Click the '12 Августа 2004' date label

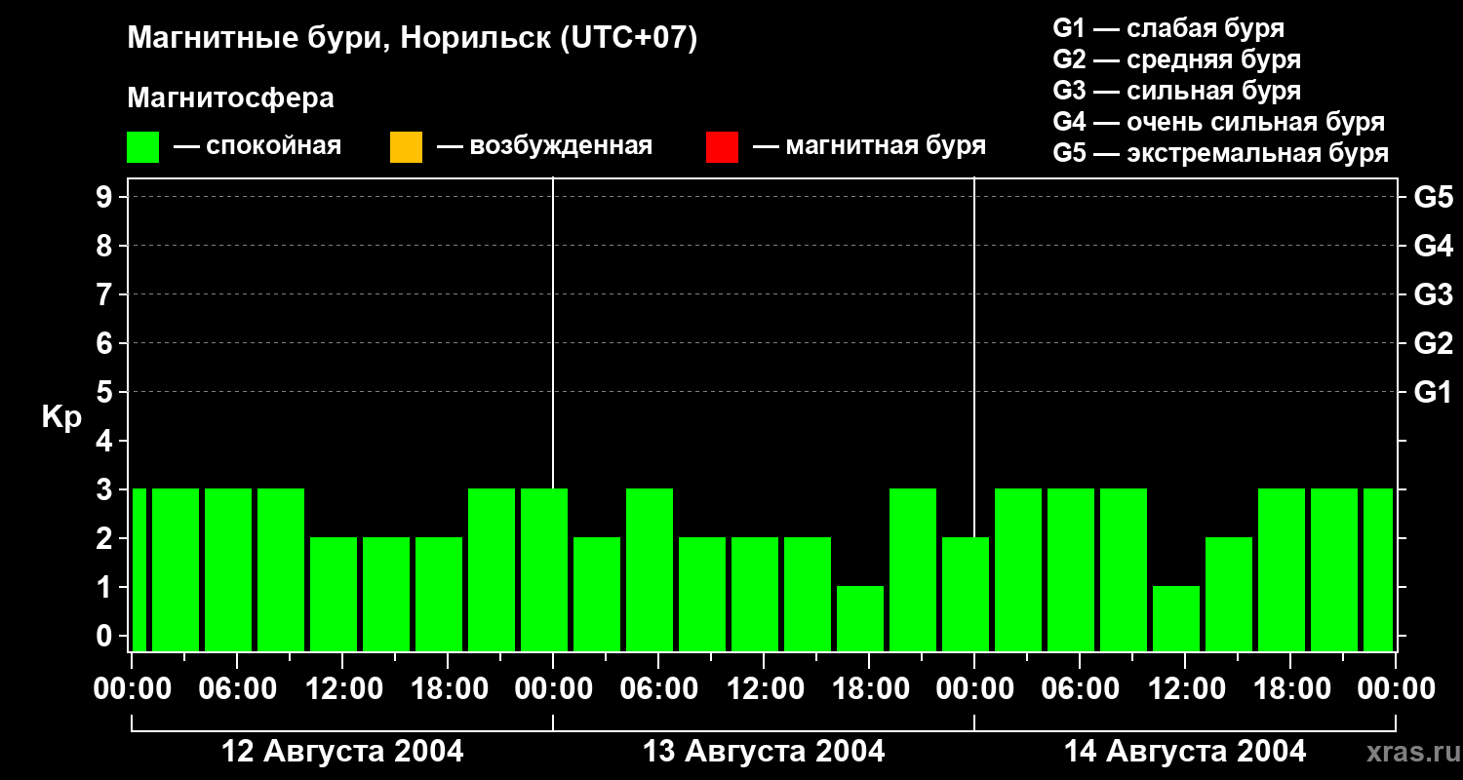click(x=342, y=752)
